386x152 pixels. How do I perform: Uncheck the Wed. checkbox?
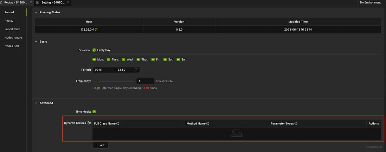(124, 59)
